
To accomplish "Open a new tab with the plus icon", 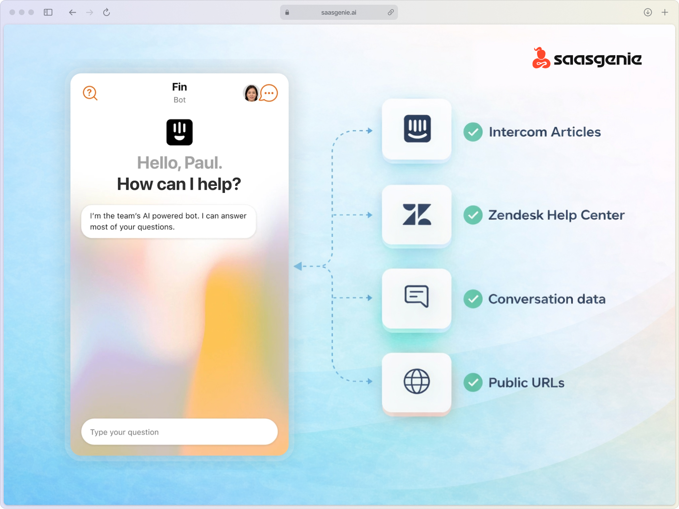I will pos(665,12).
